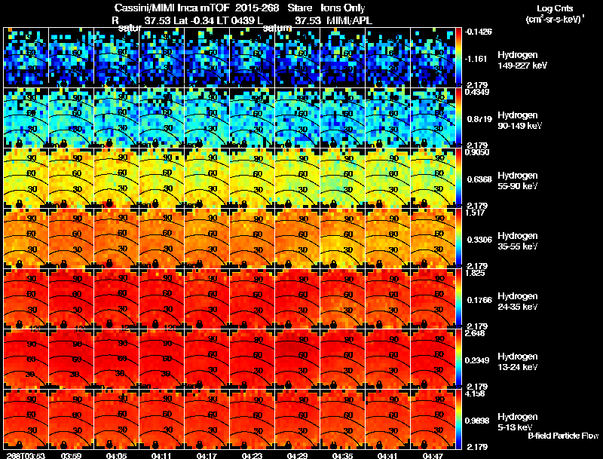Image resolution: width=603 pixels, height=459 pixels.
Task: Click the 0.3306 color scale value
Action: pos(479,240)
